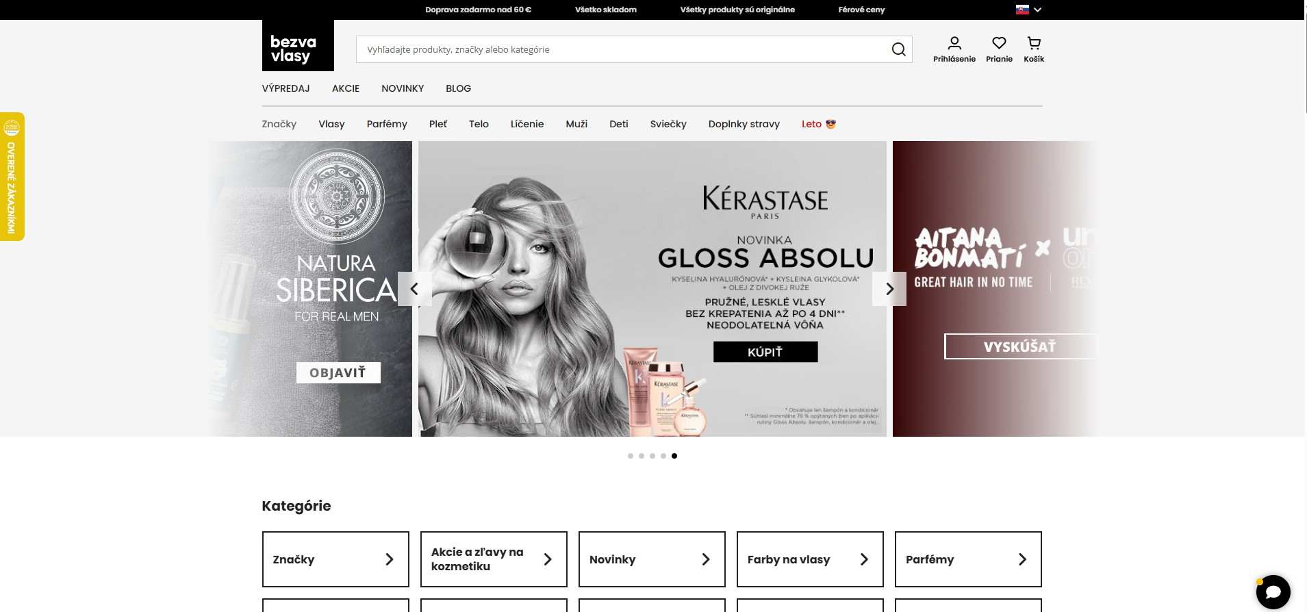Go to previous carousel slide
Viewport: 1307px width, 612px height.
(x=414, y=289)
